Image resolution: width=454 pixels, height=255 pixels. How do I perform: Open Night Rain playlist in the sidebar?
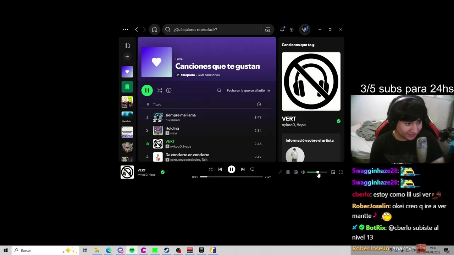(127, 117)
